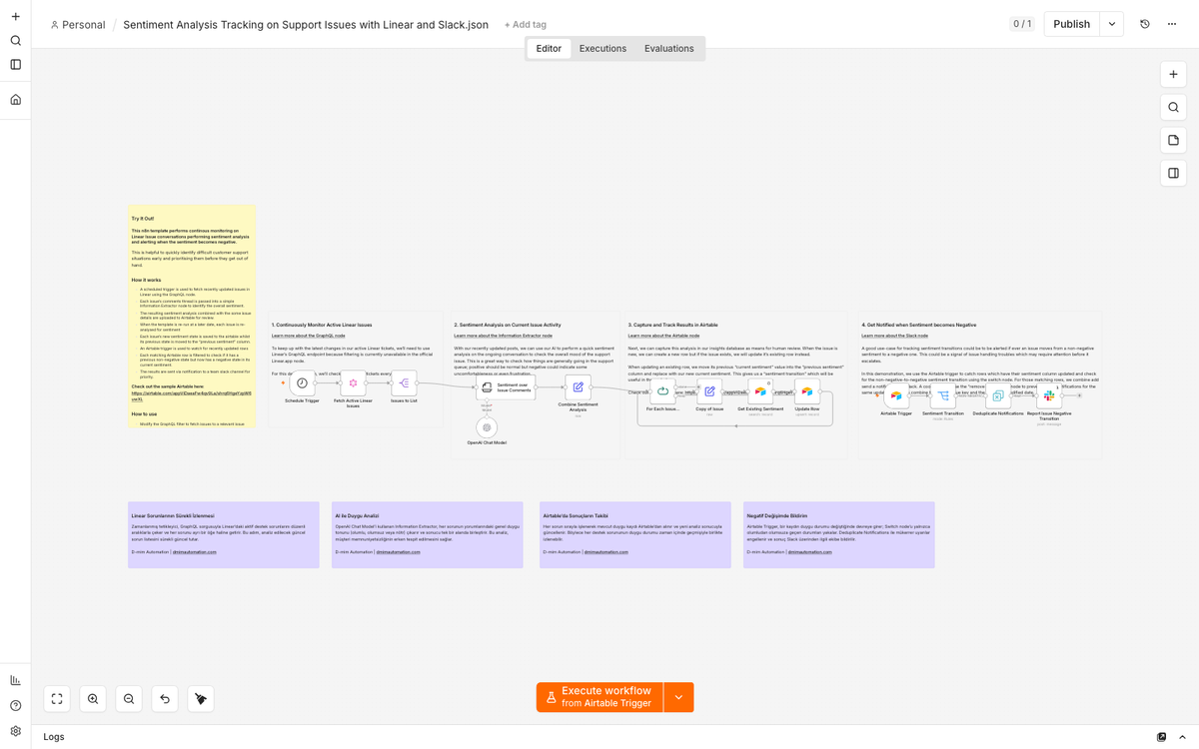This screenshot has height=749, width=1199.
Task: Click Add tag next to workflow name
Action: (526, 25)
